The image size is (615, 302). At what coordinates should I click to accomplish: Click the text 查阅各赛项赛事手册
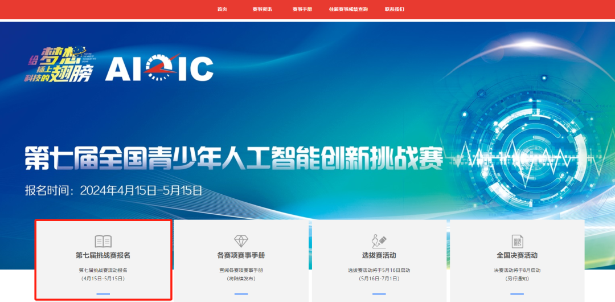point(241,270)
